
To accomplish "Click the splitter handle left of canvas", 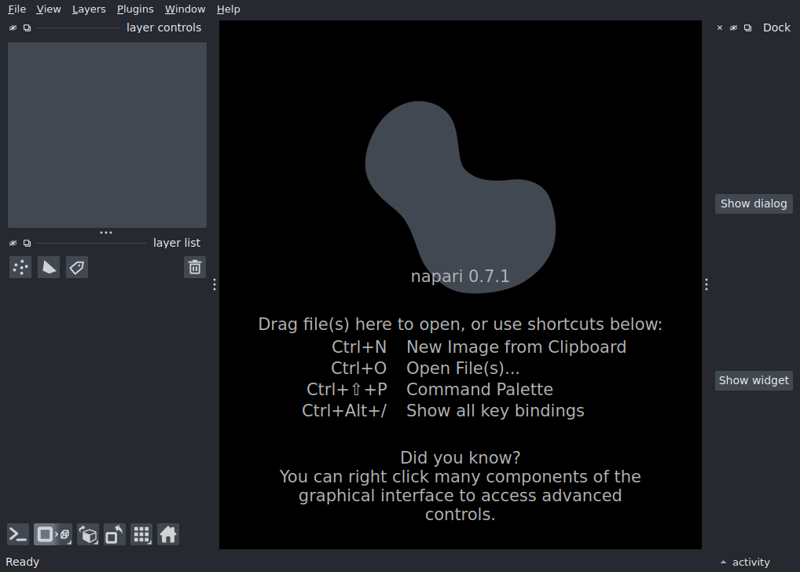I will (215, 284).
